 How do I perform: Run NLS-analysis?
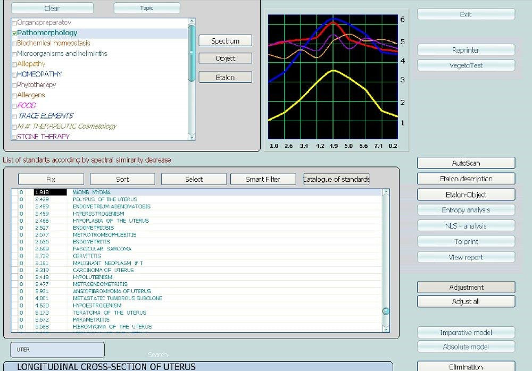click(x=465, y=225)
